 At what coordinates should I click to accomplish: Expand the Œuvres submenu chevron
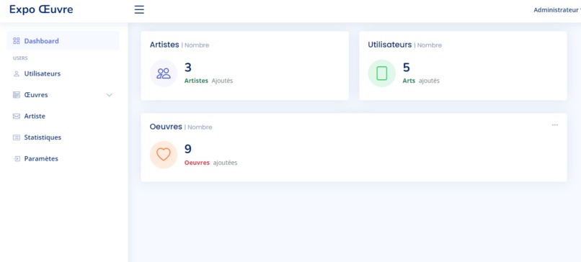coord(110,95)
